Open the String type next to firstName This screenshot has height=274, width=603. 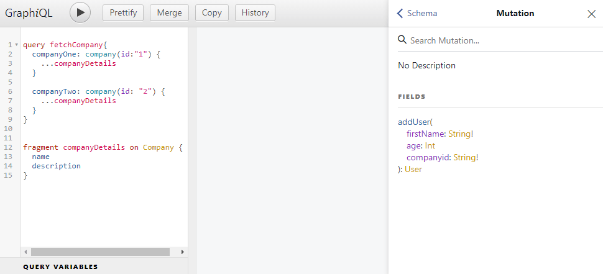[461, 134]
